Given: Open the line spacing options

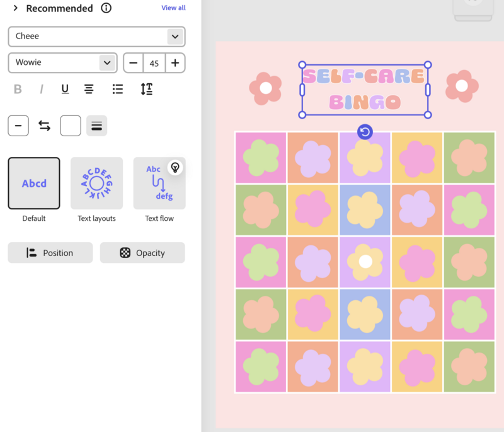Looking at the screenshot, I should (x=147, y=89).
